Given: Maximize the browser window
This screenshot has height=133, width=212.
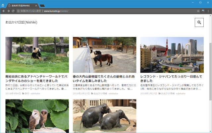Looking at the screenshot, I should pos(200,2).
